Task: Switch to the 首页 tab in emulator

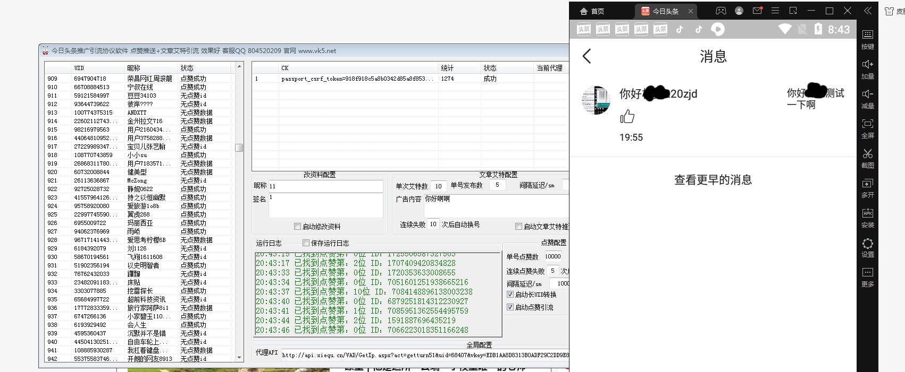Action: tap(592, 11)
